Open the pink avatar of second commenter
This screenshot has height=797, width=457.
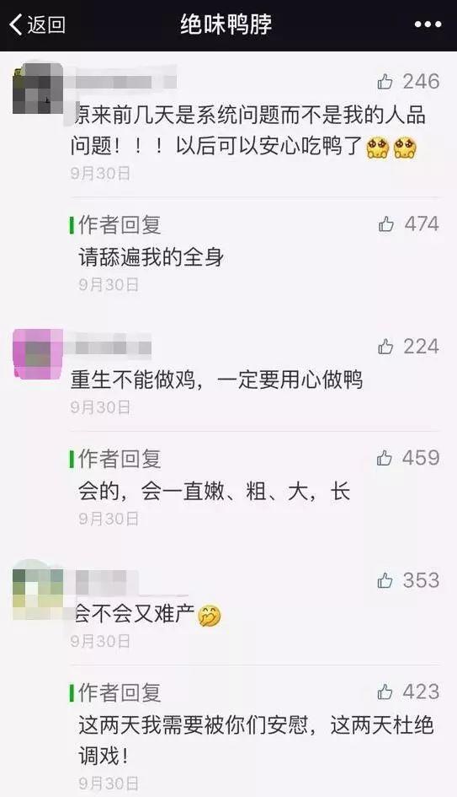point(38,354)
